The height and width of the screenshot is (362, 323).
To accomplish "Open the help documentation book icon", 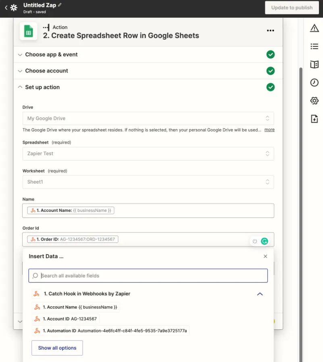I will 315,64.
